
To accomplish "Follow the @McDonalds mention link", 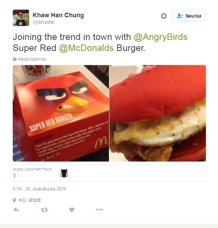I will click(86, 48).
